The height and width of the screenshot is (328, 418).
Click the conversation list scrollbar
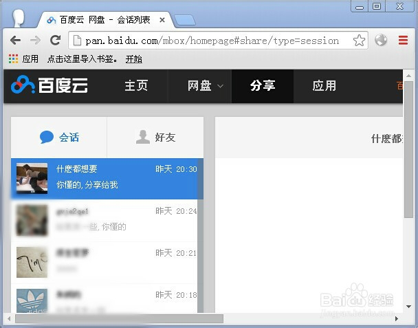pyautogui.click(x=201, y=235)
